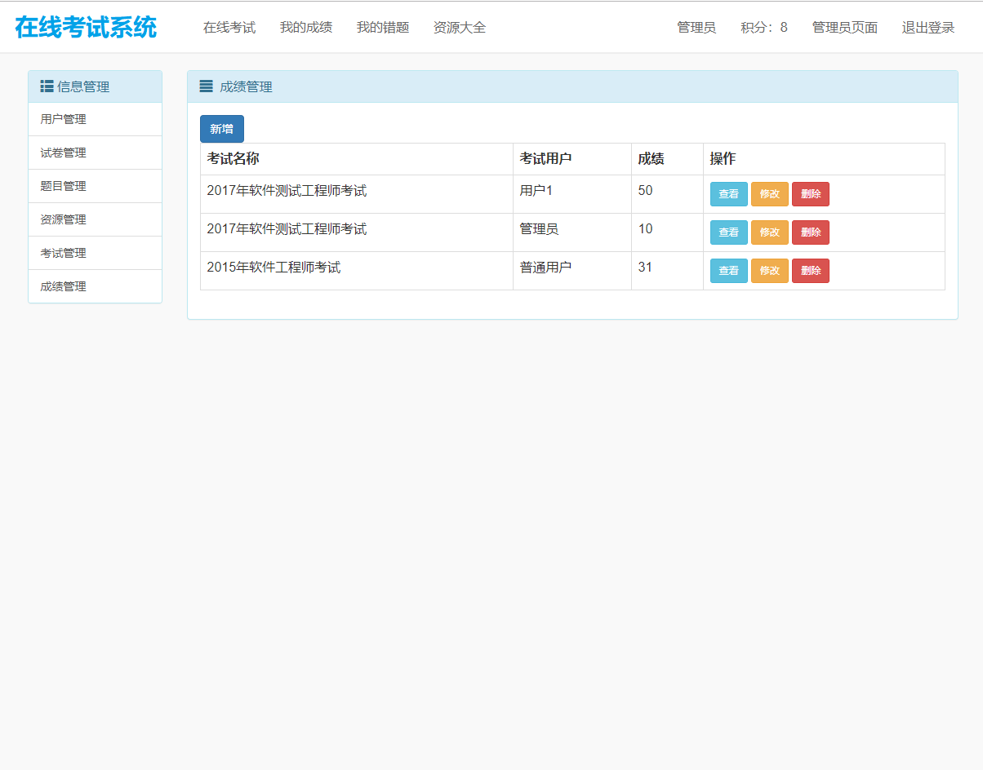
Task: Visit 资源大全 from the top navigation
Action: point(459,26)
